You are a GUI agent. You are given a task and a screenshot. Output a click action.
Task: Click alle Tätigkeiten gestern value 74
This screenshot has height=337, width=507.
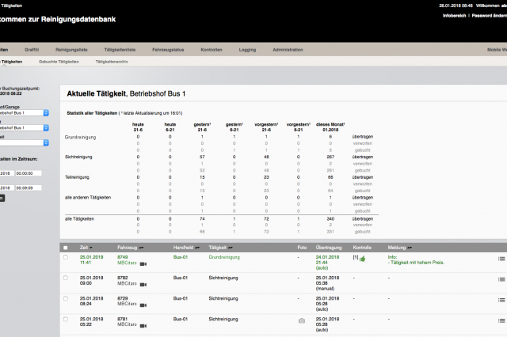202,219
